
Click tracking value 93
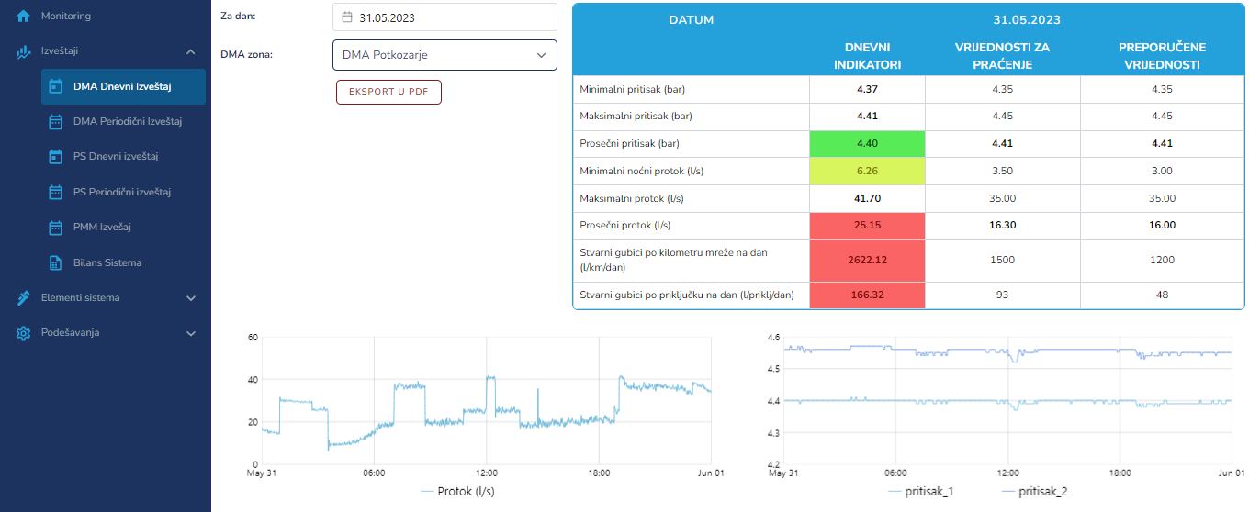pyautogui.click(x=1002, y=295)
